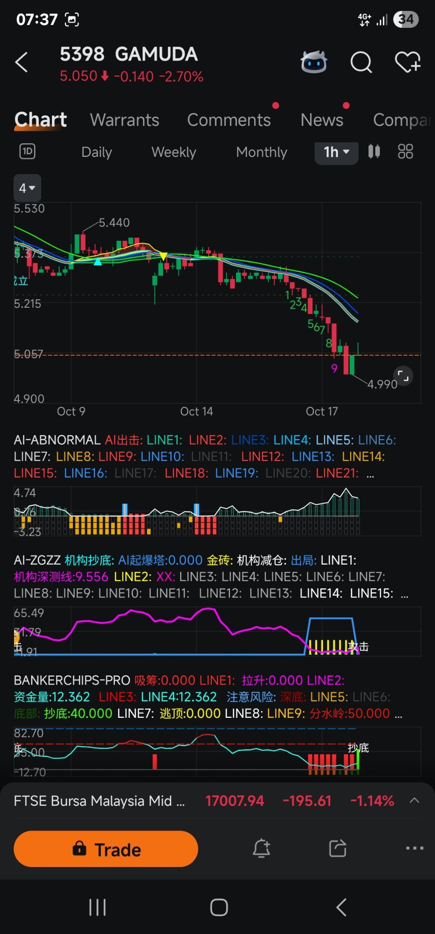Switch to the Comments tab
This screenshot has height=934, width=435.
pos(229,120)
